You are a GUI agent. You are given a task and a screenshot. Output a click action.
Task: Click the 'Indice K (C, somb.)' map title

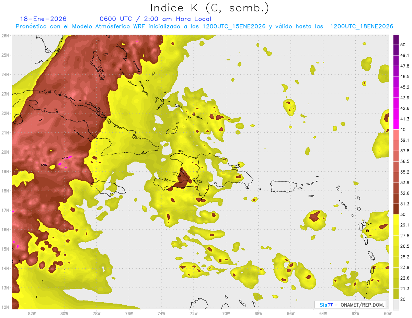coord(210,8)
